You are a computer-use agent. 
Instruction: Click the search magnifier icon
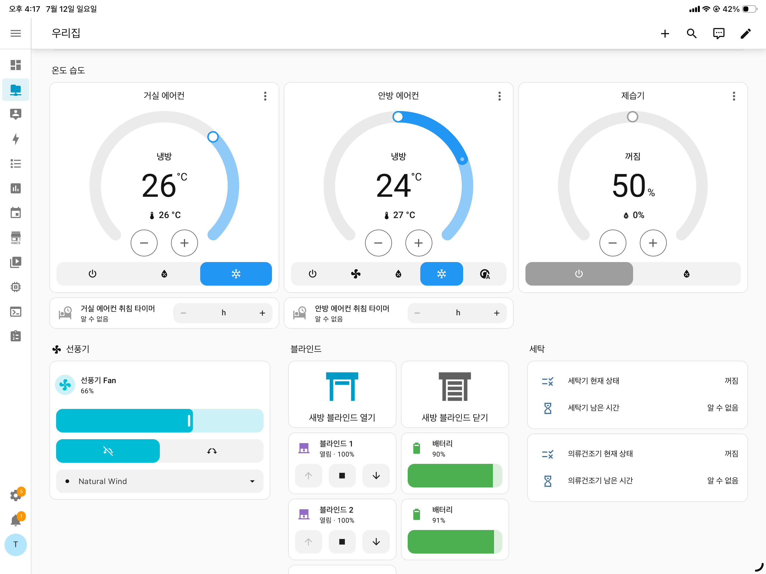691,33
